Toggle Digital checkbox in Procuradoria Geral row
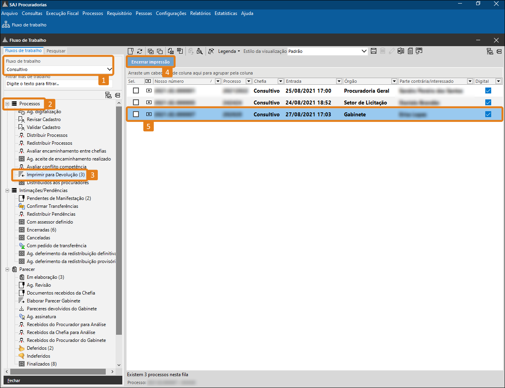The width and height of the screenshot is (505, 388). (x=488, y=91)
